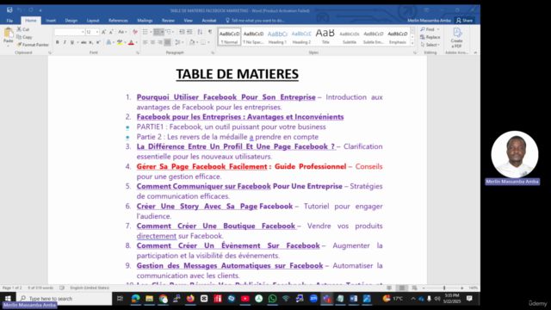Click the font color red A swatch

coord(131,42)
